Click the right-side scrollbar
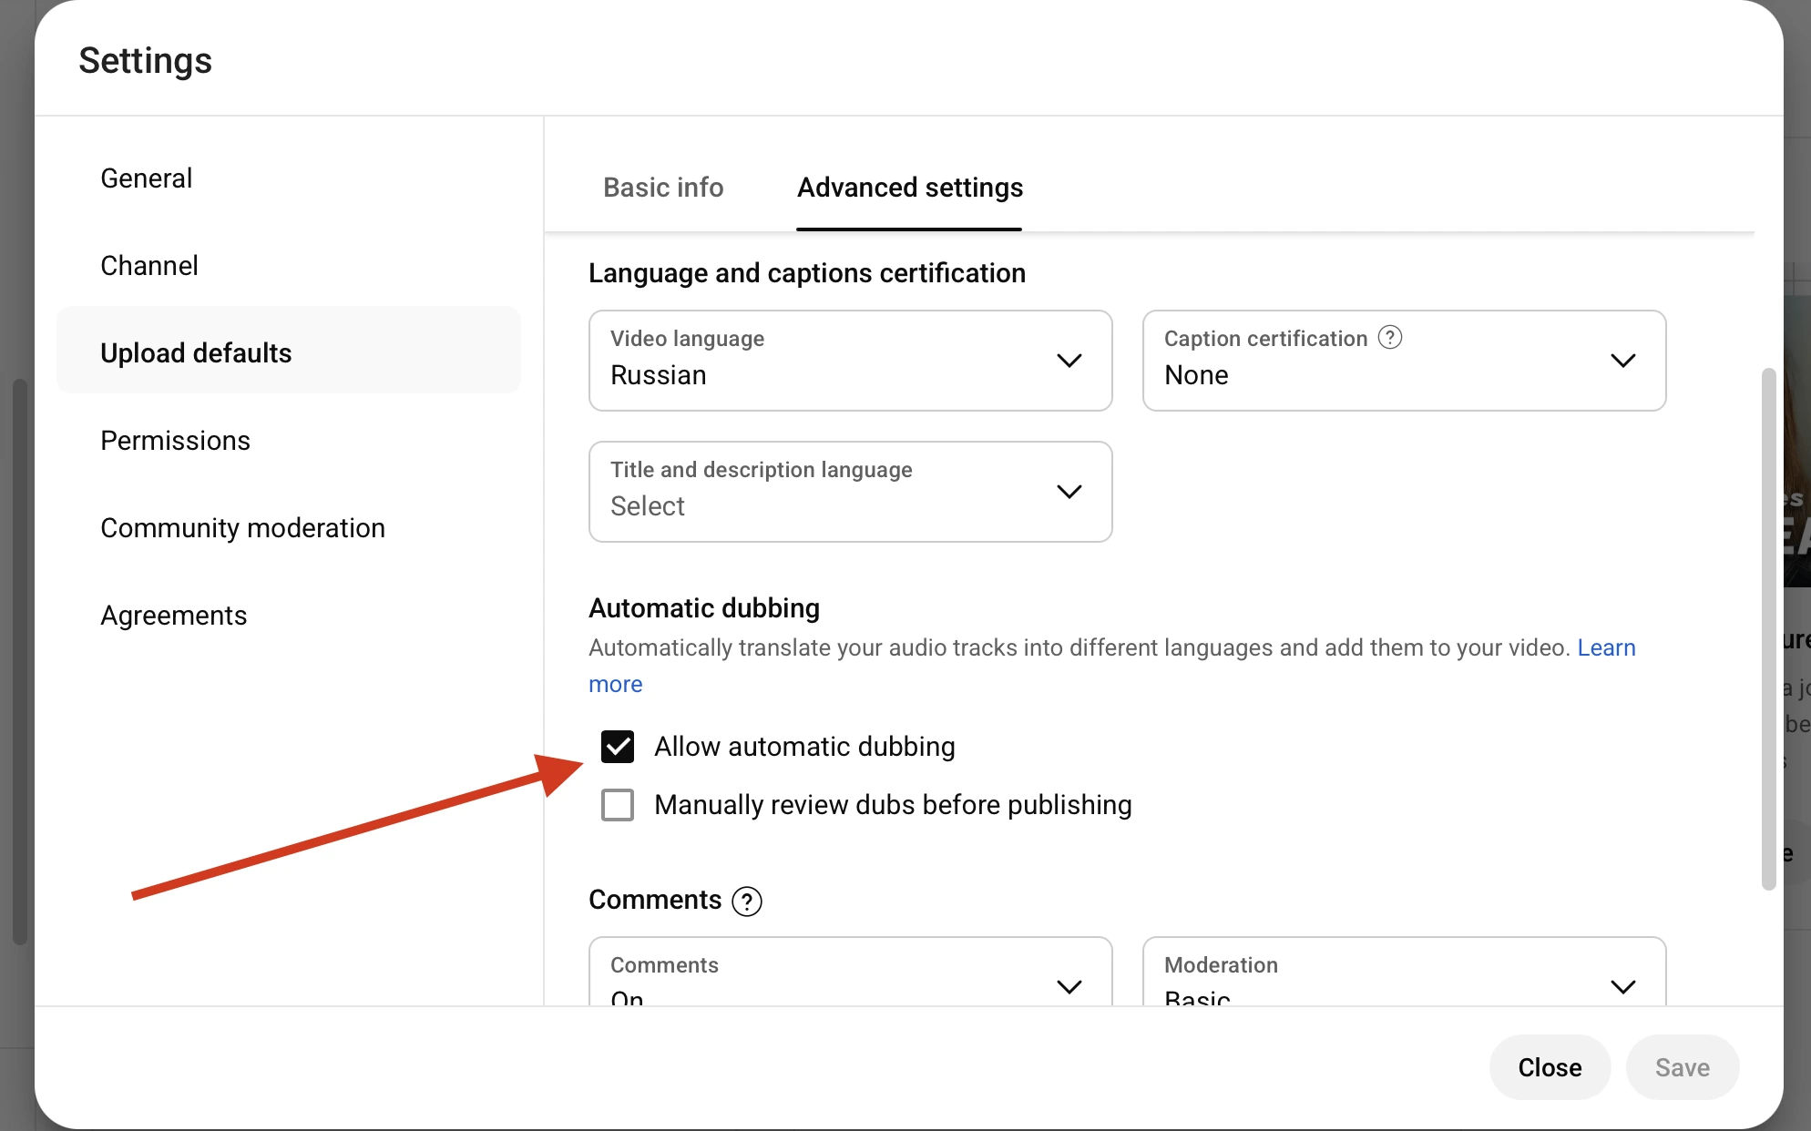Image resolution: width=1811 pixels, height=1131 pixels. [1768, 628]
